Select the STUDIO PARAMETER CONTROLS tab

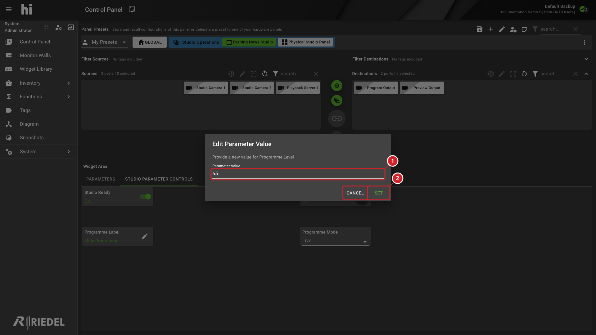coord(159,179)
